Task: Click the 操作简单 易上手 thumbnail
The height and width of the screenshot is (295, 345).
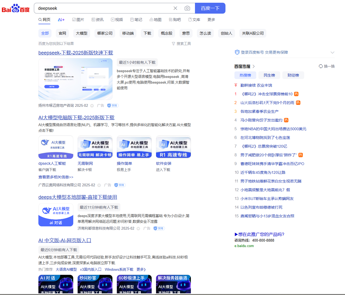Action: click(x=134, y=147)
